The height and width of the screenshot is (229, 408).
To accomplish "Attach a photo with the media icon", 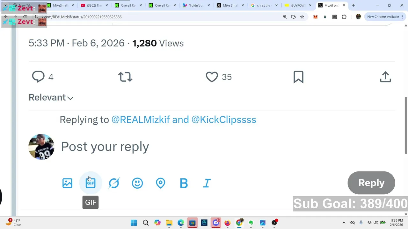I will (67, 183).
